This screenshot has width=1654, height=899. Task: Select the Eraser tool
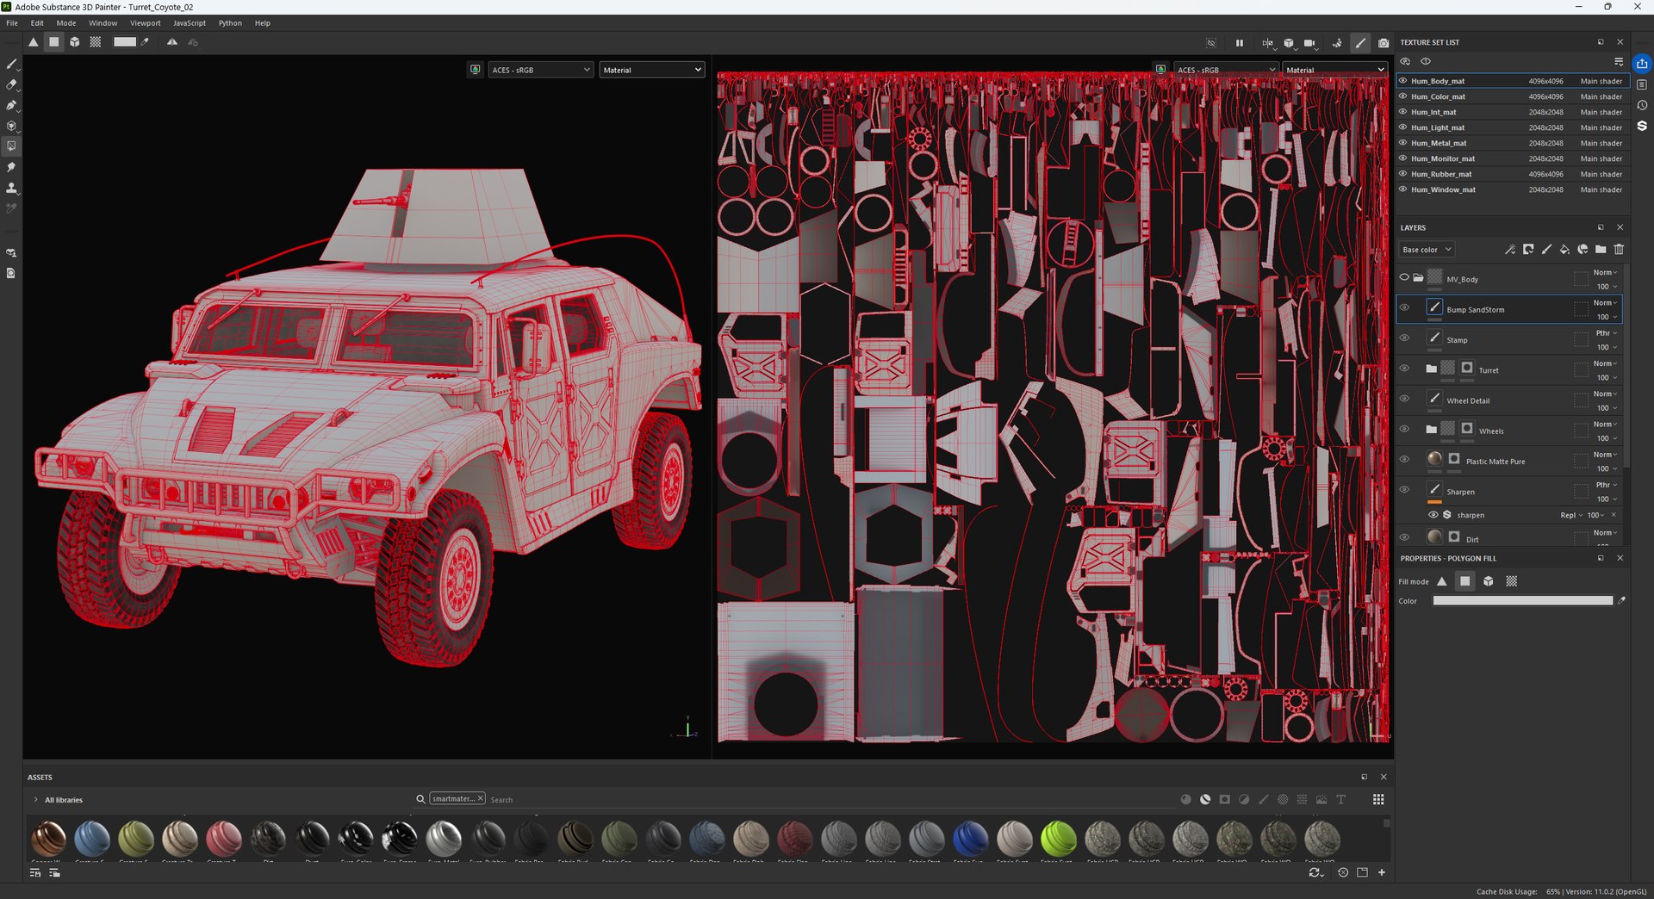[x=11, y=84]
